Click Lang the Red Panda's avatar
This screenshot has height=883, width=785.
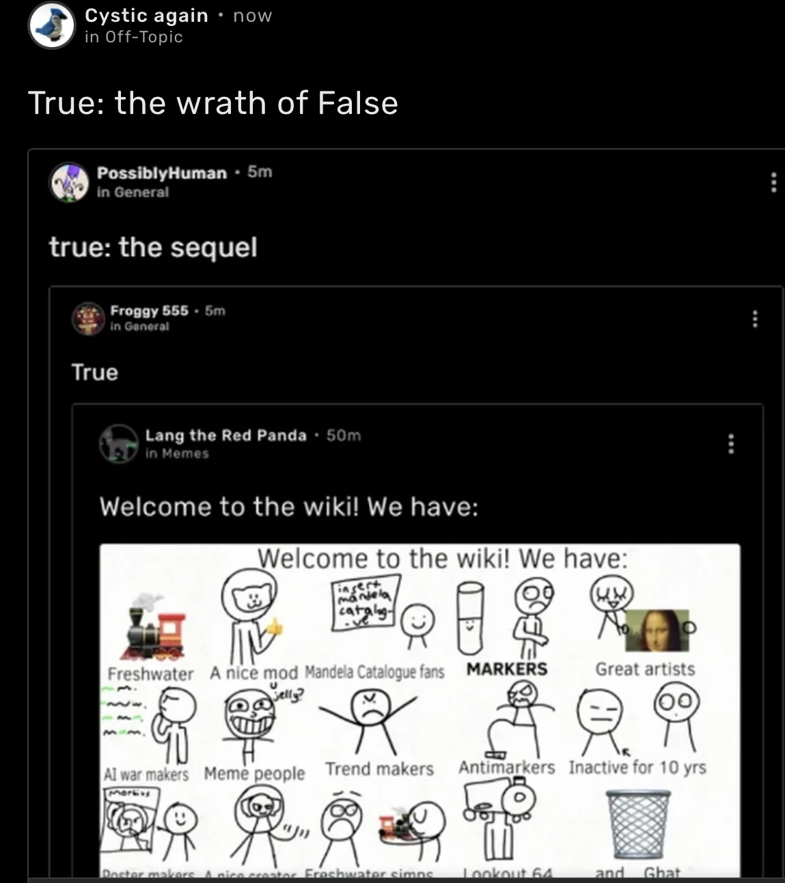119,443
